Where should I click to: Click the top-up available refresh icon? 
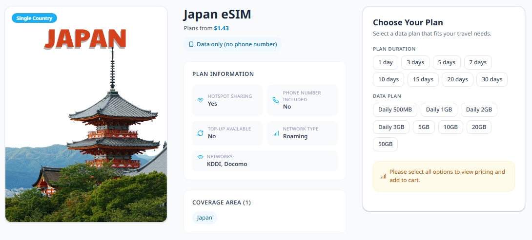201,133
